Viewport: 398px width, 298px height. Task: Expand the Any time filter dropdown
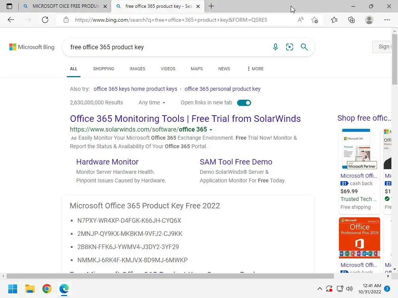152,102
